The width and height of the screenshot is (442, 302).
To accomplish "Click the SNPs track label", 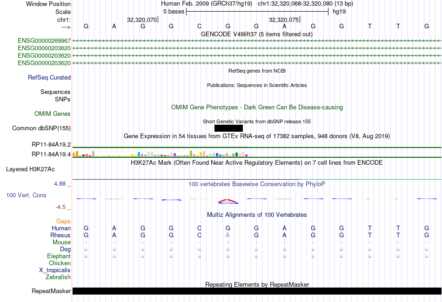I will pyautogui.click(x=63, y=99).
